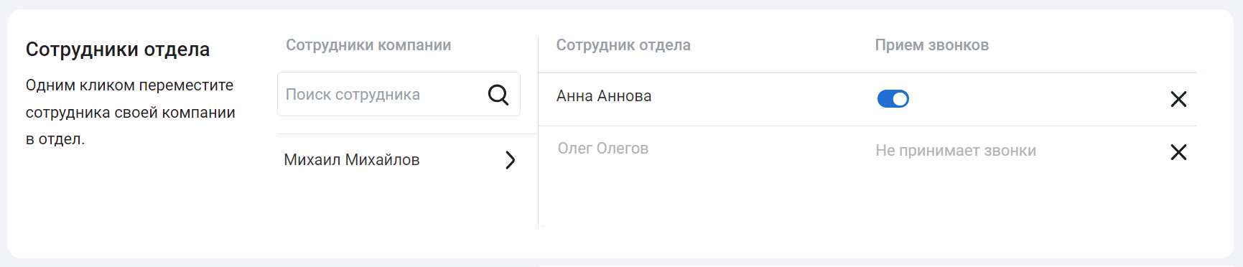Remove Олег Олегов with the X icon
Viewport: 1243px width, 267px height.
click(1178, 152)
